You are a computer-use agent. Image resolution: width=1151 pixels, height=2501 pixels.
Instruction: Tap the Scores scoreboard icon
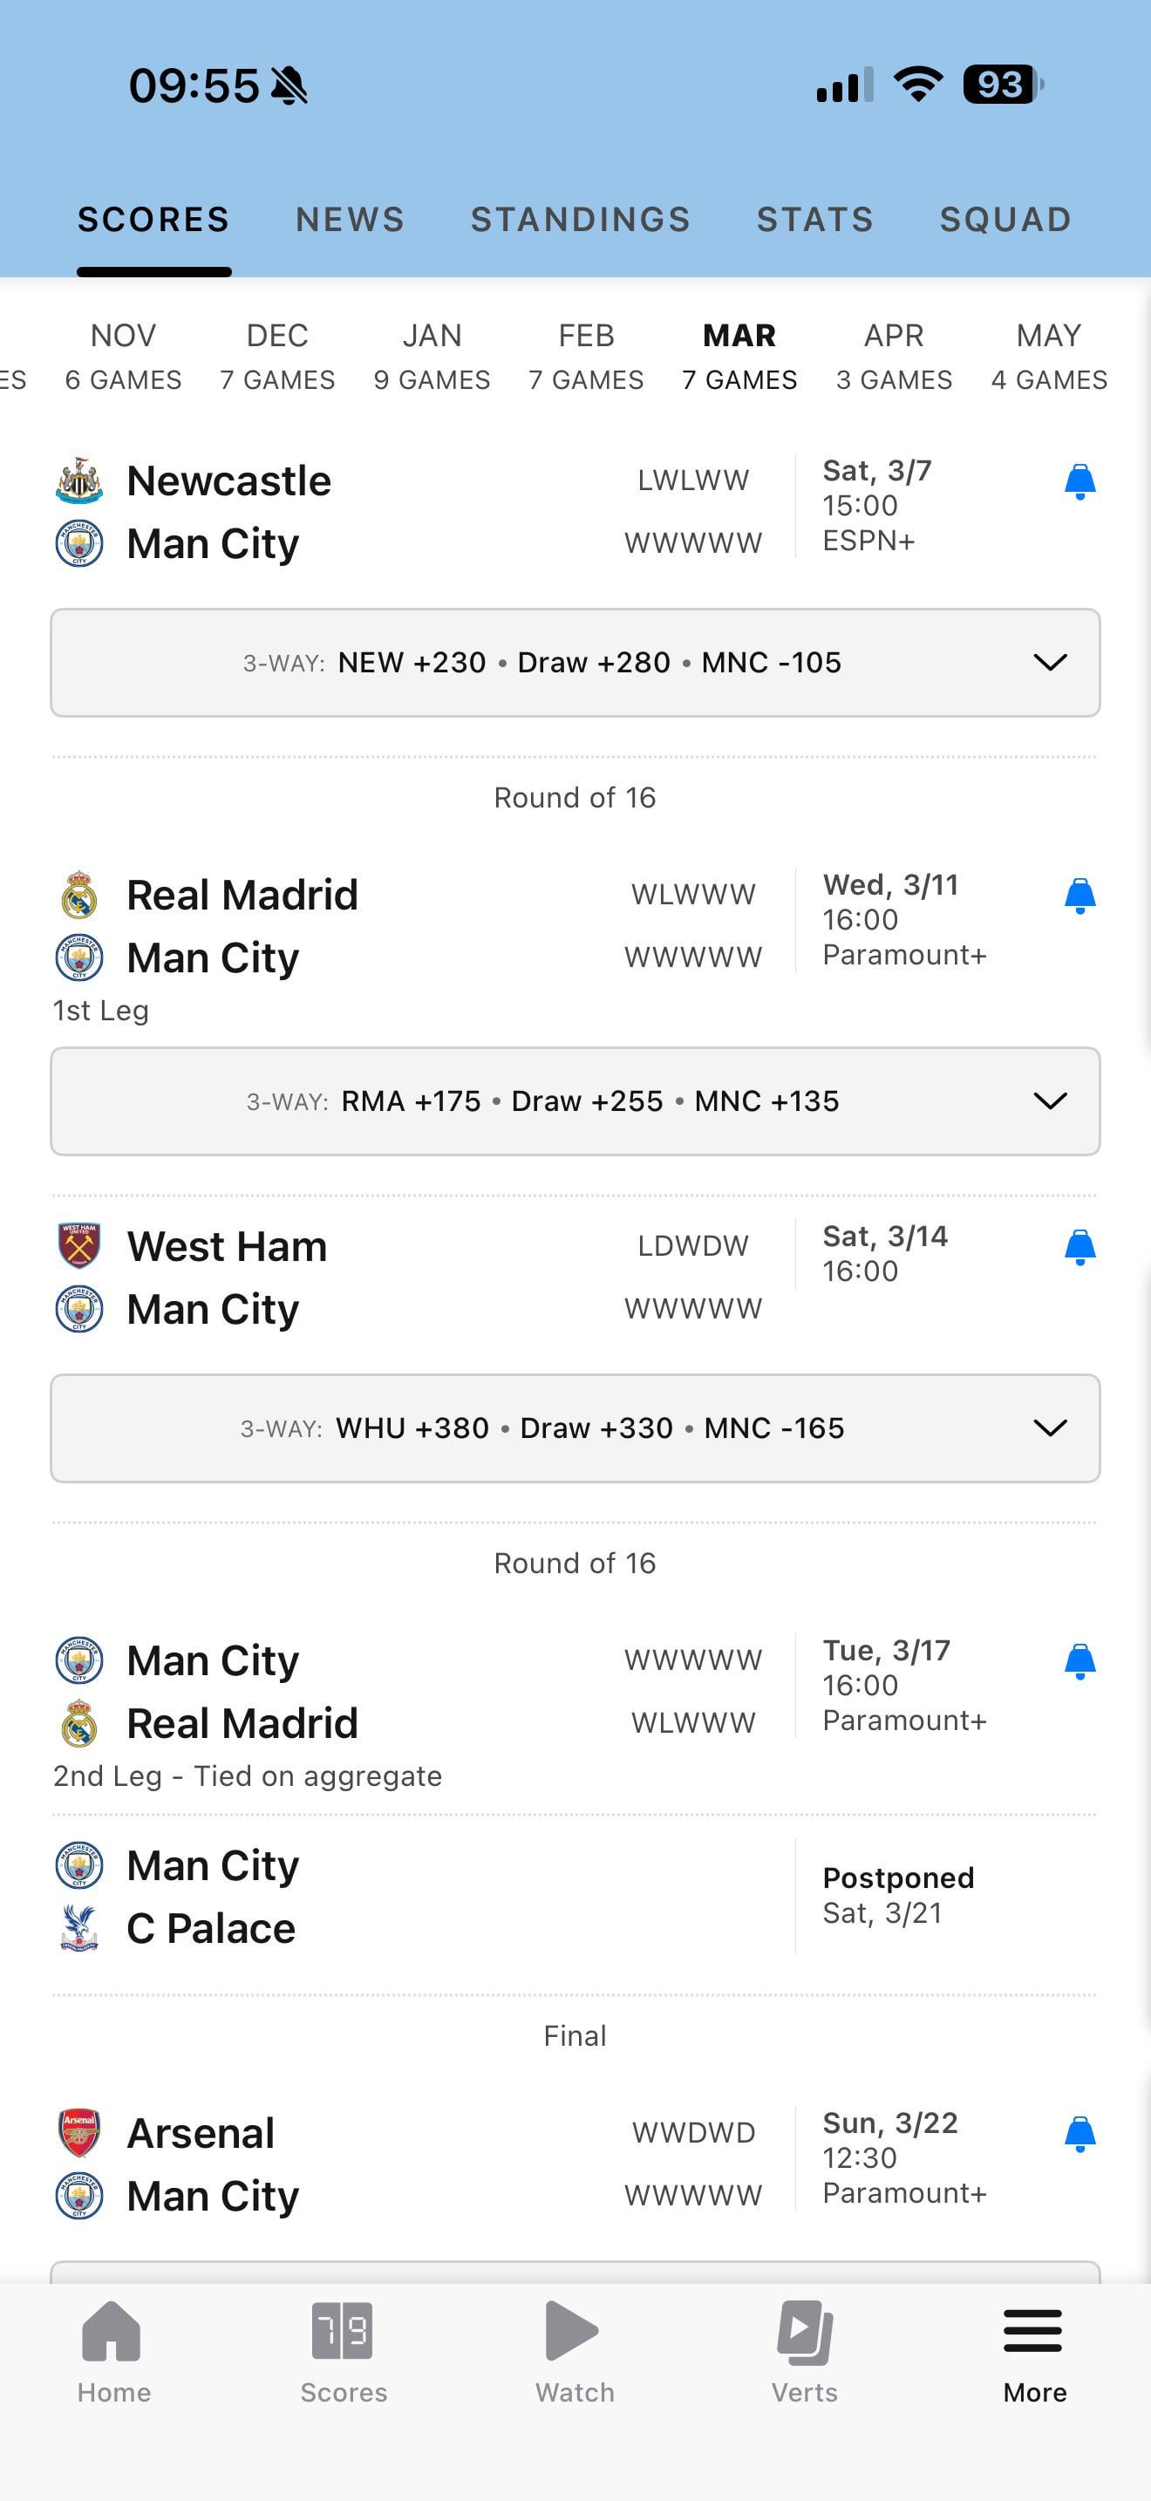(343, 2331)
